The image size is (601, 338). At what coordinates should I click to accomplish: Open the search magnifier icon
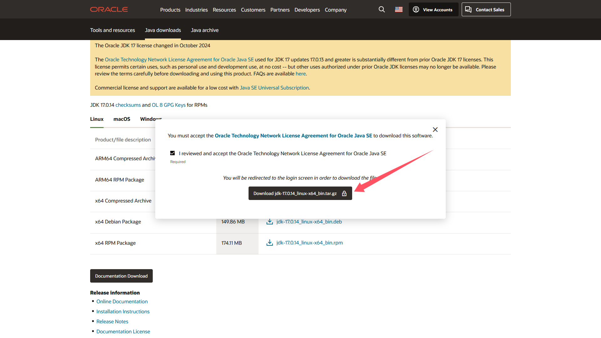point(382,9)
